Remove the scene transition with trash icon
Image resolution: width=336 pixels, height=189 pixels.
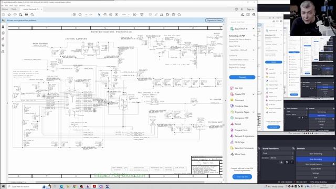(x=287, y=162)
